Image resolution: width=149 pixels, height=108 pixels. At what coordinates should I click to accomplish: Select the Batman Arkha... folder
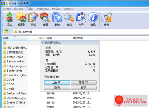15,61
